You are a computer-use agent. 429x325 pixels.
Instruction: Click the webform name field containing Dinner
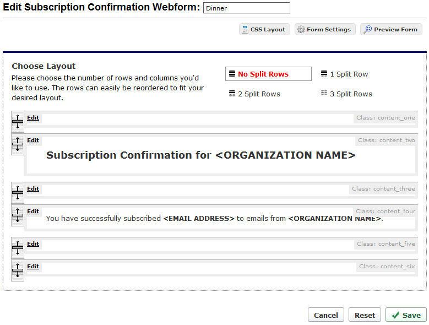point(247,8)
